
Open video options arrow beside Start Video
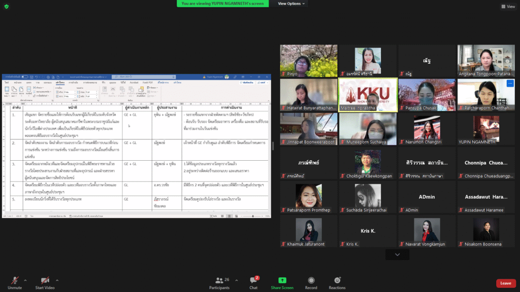(57, 280)
